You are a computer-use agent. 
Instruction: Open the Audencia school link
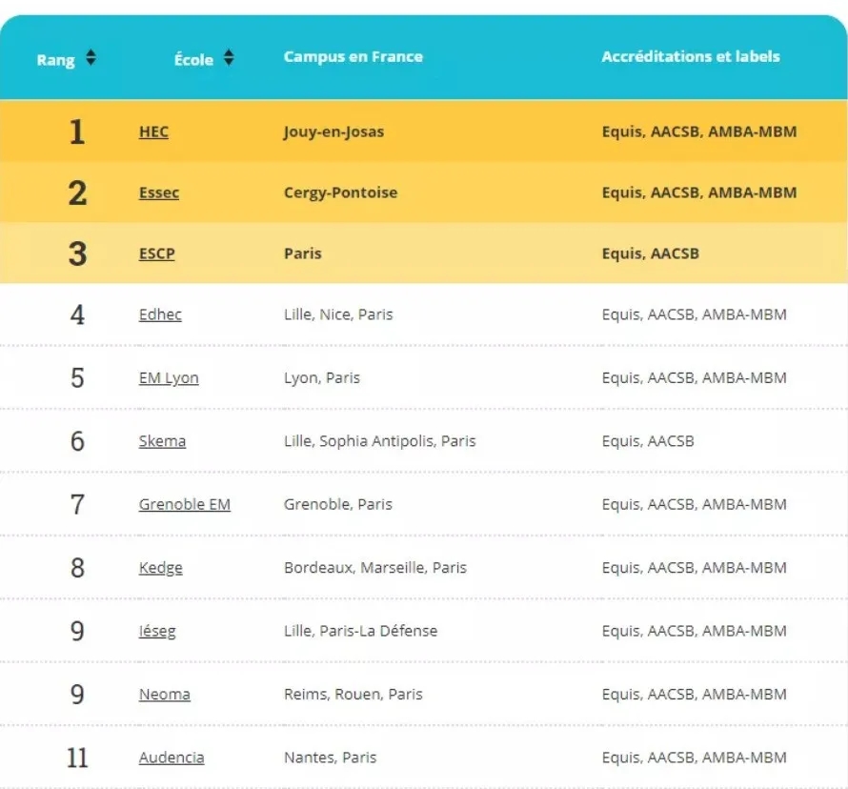(172, 758)
